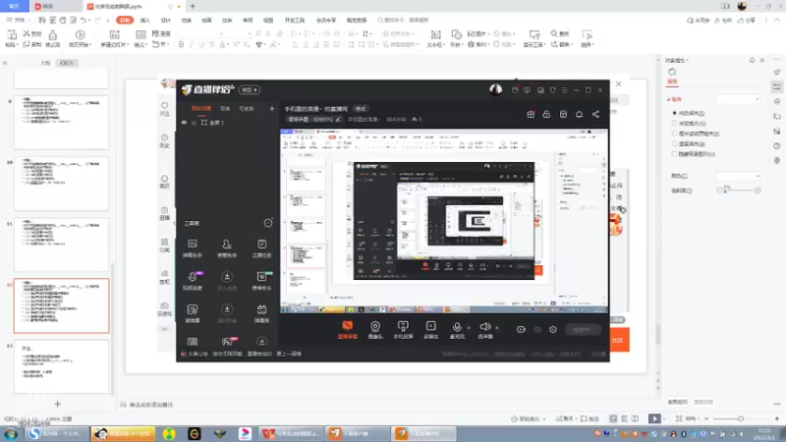Collapse the slide panel with chevron
786x442 pixels.
click(5, 63)
